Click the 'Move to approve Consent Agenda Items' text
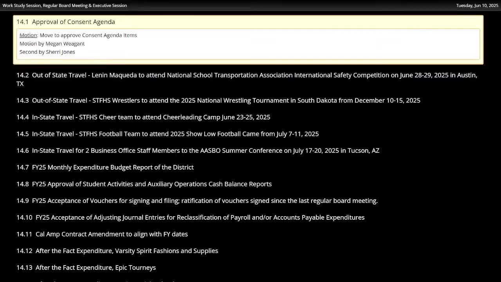The height and width of the screenshot is (282, 501). pos(88,35)
